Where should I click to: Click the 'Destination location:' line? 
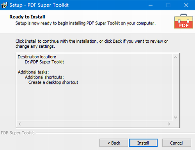(x=37, y=57)
